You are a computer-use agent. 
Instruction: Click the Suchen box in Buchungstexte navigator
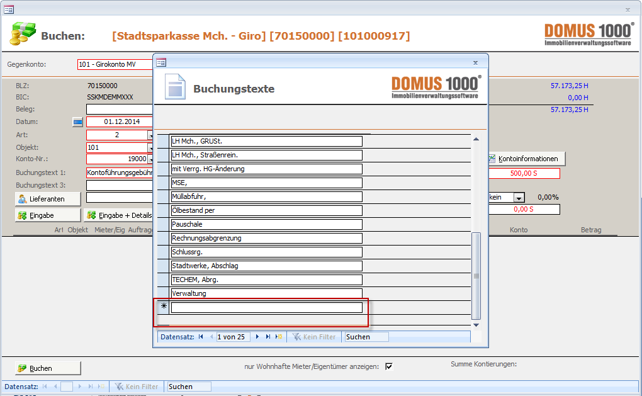(366, 337)
